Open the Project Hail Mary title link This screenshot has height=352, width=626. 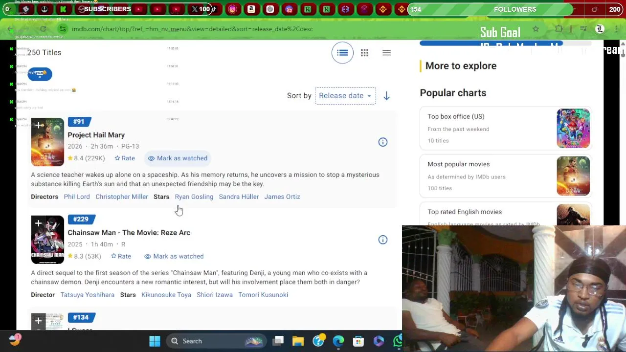96,135
